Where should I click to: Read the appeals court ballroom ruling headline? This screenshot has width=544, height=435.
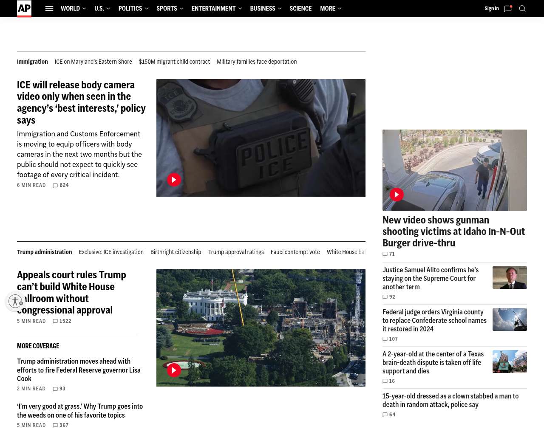(71, 293)
